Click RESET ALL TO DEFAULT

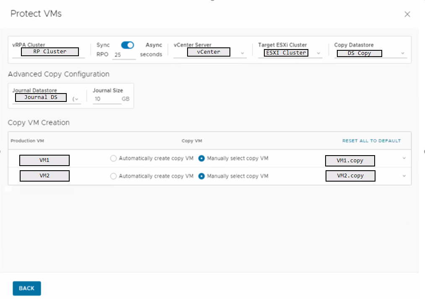(371, 141)
